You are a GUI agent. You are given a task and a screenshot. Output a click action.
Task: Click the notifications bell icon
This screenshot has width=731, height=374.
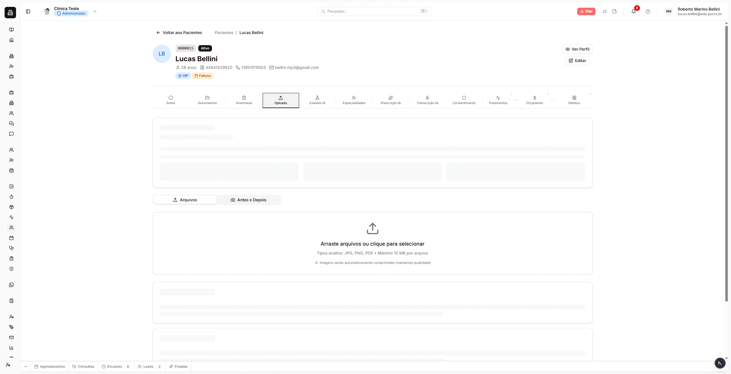pyautogui.click(x=633, y=11)
